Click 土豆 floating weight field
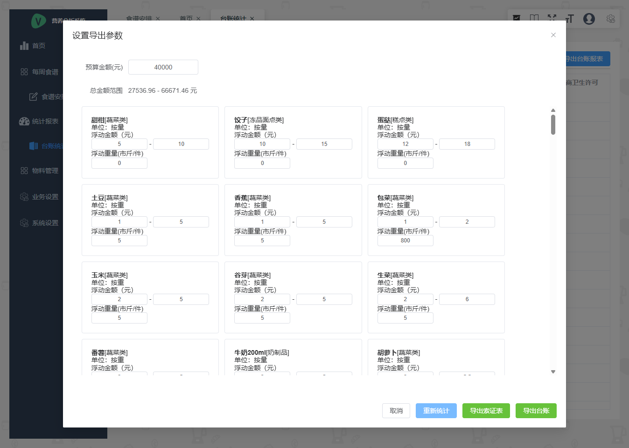This screenshot has height=448, width=629. tap(119, 241)
